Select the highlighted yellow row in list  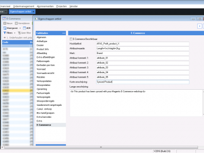click(17, 91)
